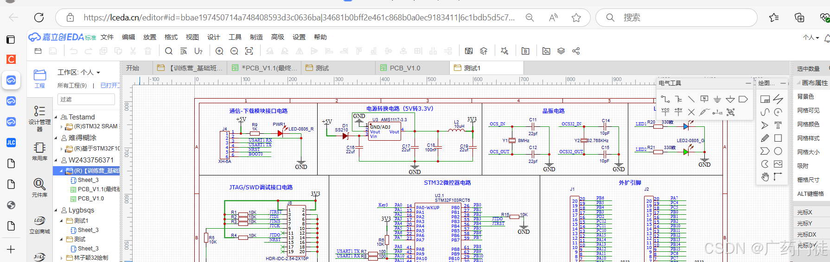Minimize the 绘图 floating panel
The image size is (830, 262).
pyautogui.click(x=783, y=83)
